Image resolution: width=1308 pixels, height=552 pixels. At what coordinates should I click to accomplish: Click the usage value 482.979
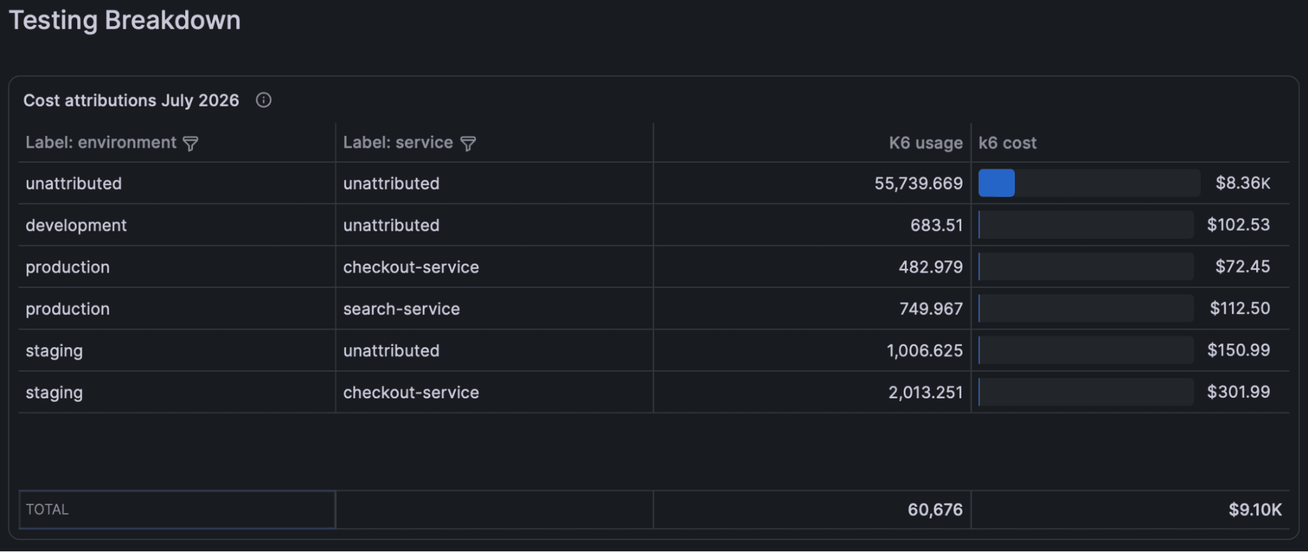(930, 267)
